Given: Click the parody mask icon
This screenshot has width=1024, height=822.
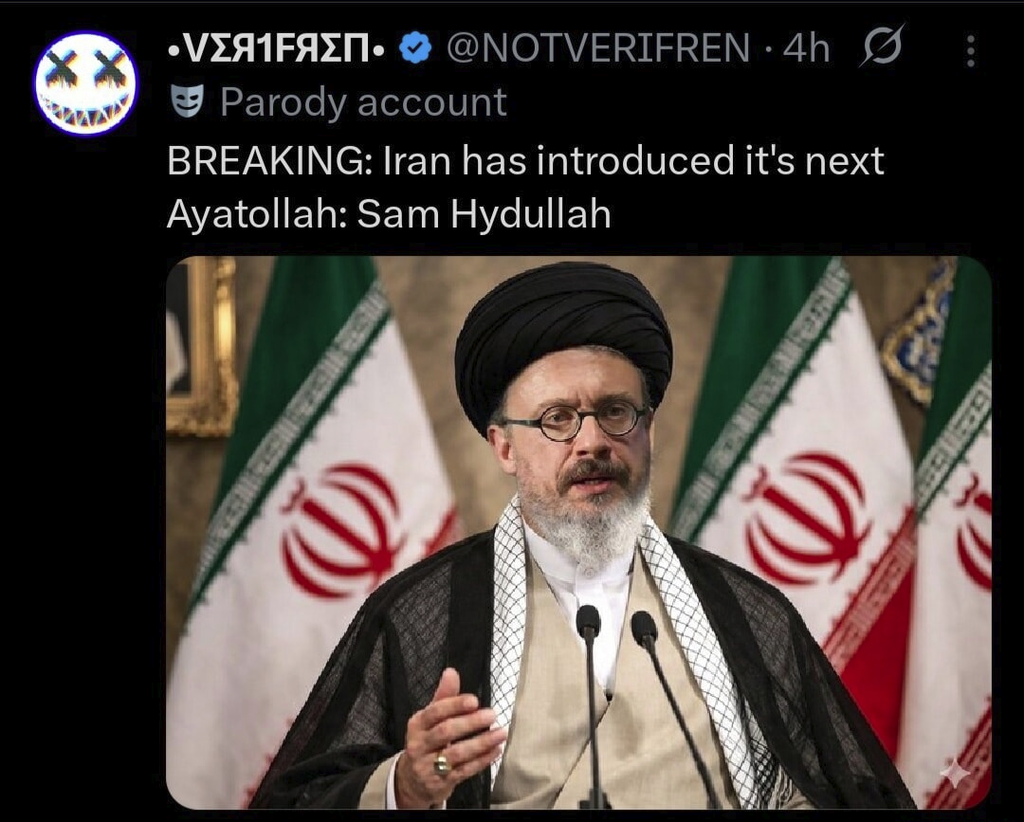Looking at the screenshot, I should coord(187,101).
